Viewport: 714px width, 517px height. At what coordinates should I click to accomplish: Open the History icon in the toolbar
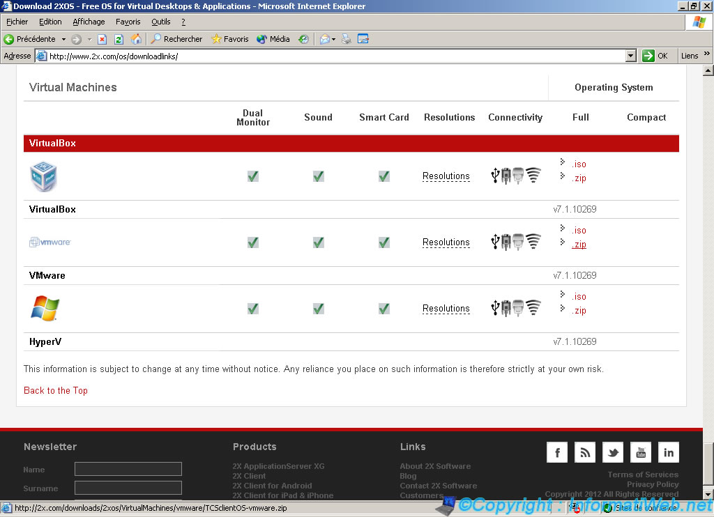(x=303, y=39)
